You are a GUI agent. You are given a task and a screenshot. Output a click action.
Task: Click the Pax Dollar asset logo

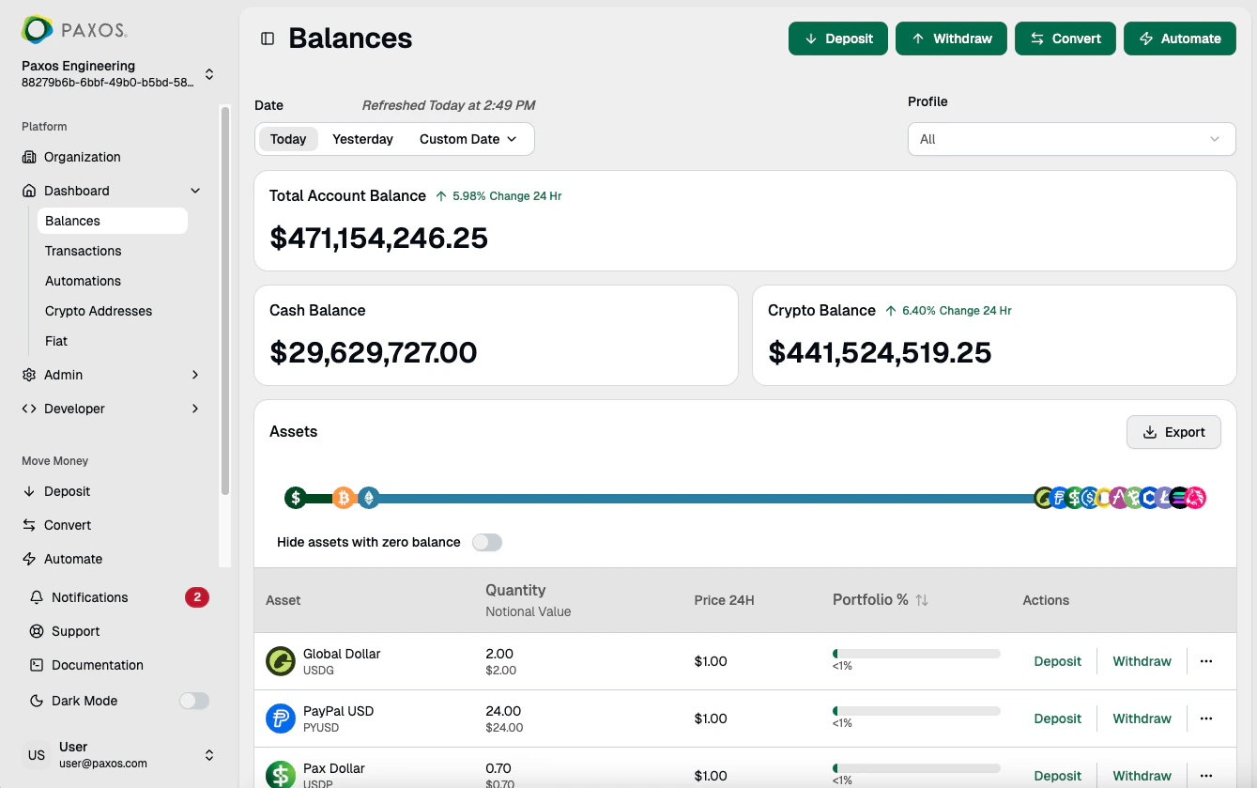tap(281, 776)
